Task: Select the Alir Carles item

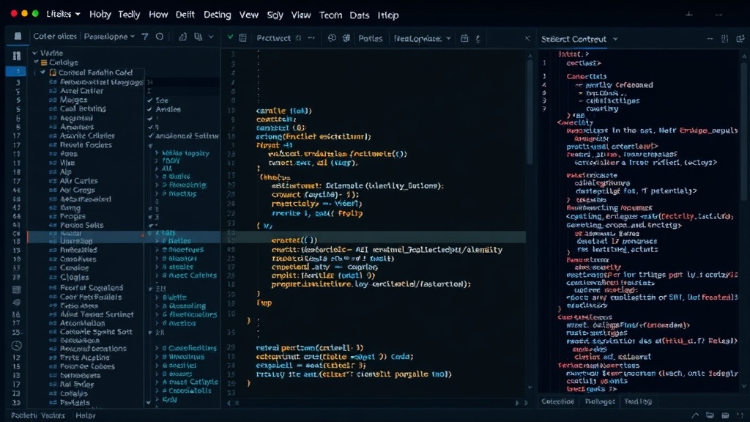Action: coord(78,180)
